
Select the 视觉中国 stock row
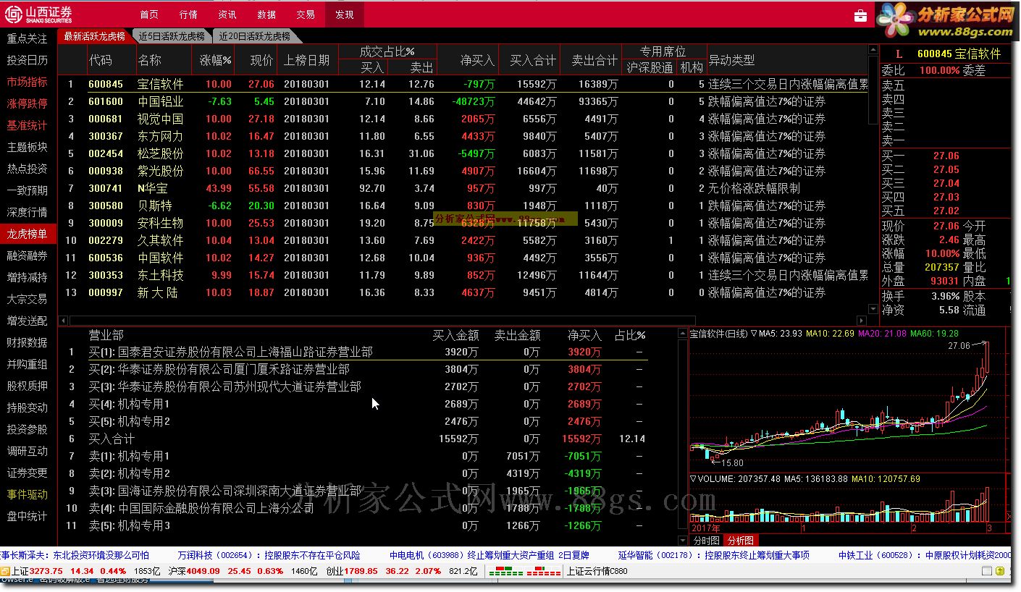463,119
